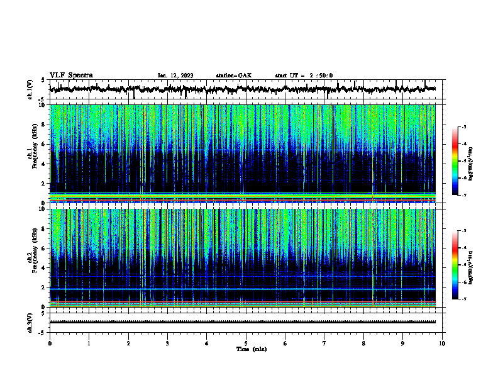This screenshot has height=385, width=498.
Task: Click time axis tick label "8"
Action: tap(363, 343)
